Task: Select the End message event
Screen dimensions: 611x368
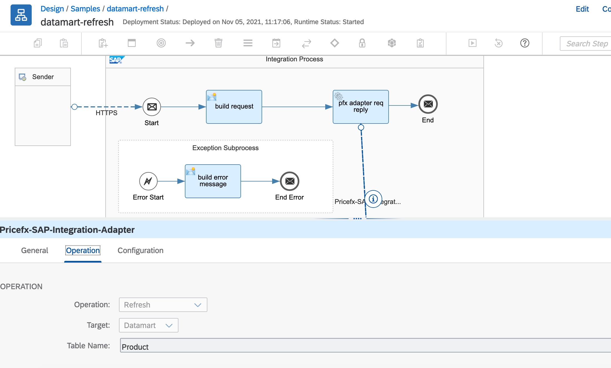Action: [428, 104]
